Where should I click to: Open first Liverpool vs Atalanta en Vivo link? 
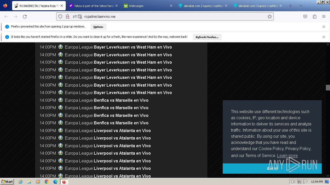[x=122, y=131]
